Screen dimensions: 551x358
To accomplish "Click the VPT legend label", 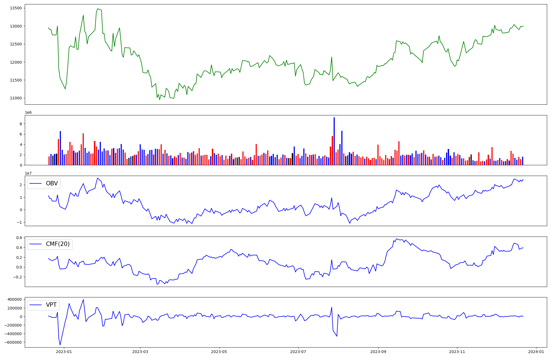I will (51, 305).
